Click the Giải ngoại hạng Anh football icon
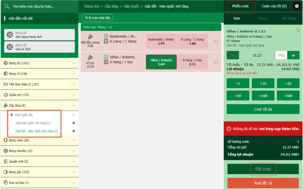 10,35
